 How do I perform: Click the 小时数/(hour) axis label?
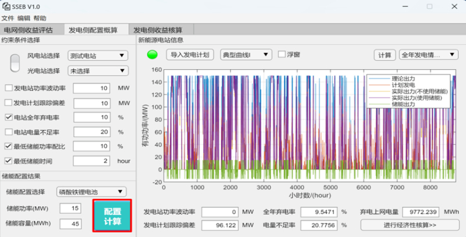coord(310,196)
